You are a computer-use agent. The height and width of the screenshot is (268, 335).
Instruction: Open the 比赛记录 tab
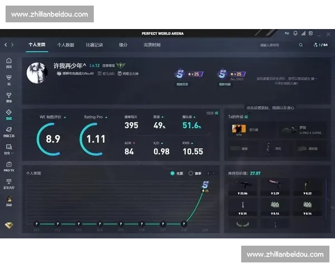pyautogui.click(x=94, y=45)
